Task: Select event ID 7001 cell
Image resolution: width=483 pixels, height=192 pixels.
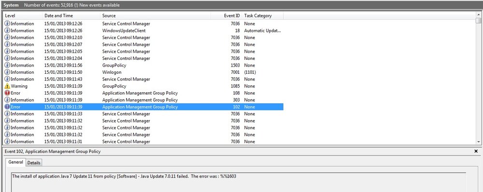Action: [235, 72]
